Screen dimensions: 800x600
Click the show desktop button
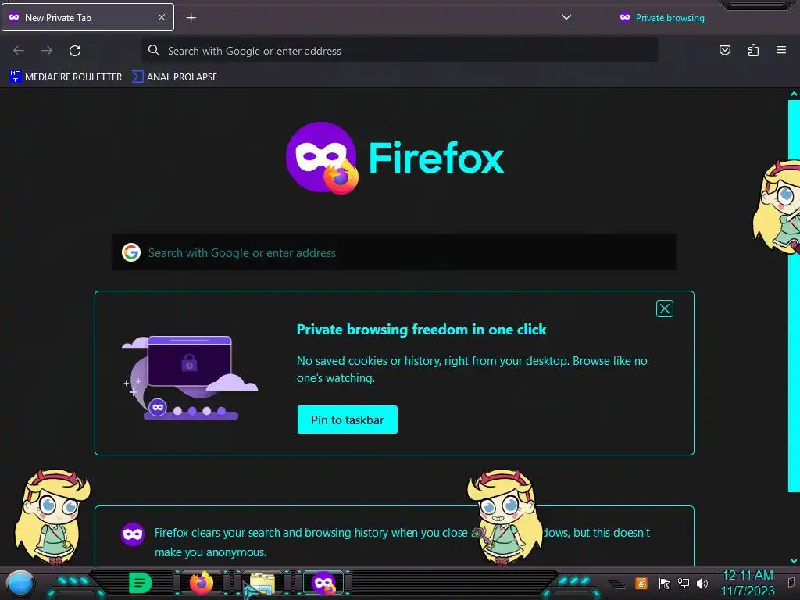792,583
